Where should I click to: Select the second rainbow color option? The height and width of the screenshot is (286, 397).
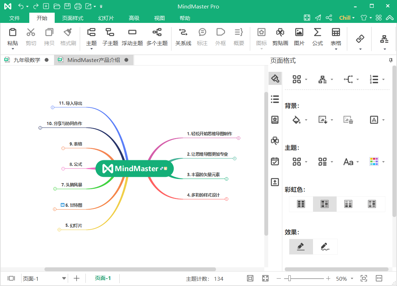pos(325,204)
